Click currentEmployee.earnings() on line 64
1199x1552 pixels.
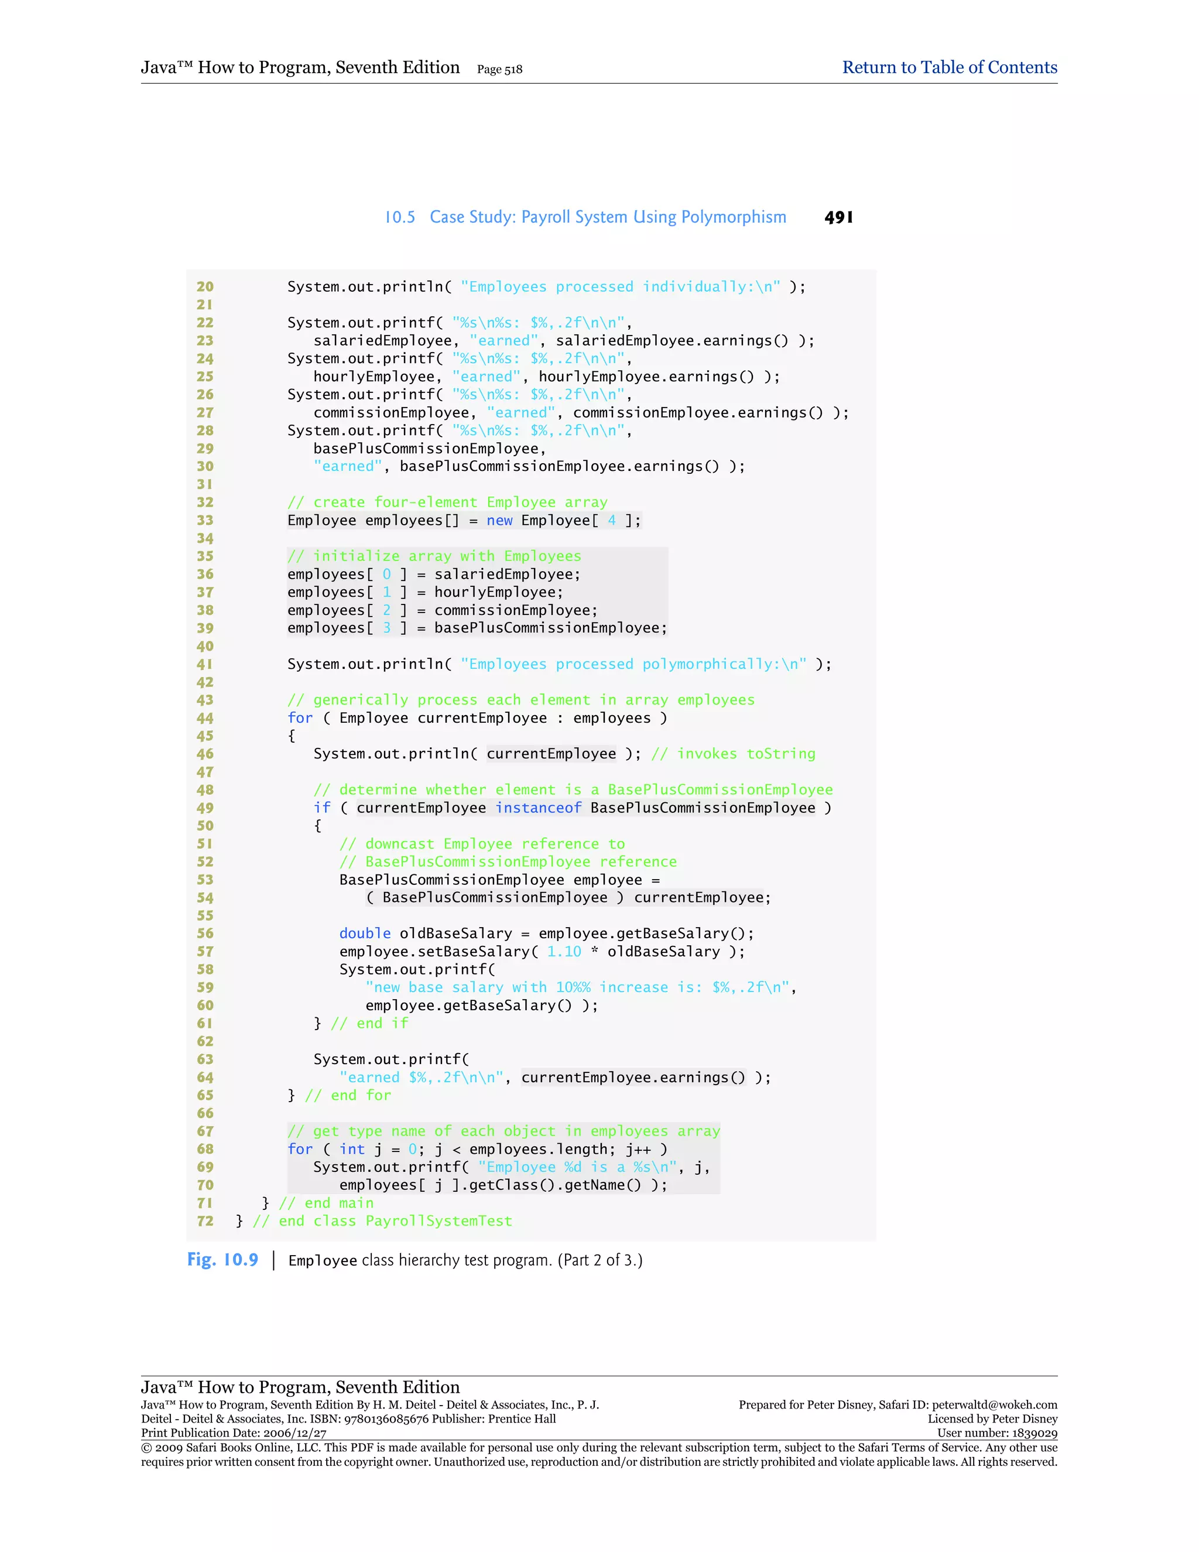[x=633, y=1077]
